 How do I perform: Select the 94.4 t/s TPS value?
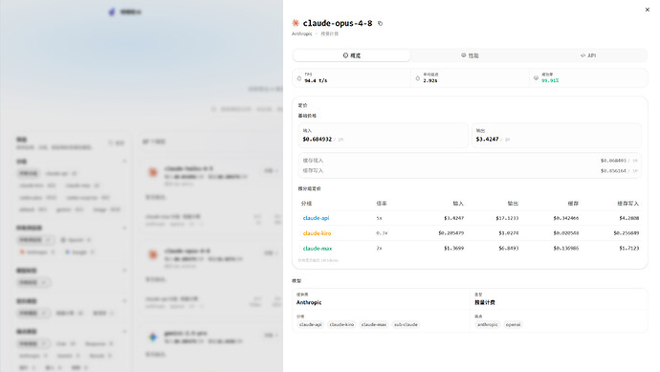(316, 80)
